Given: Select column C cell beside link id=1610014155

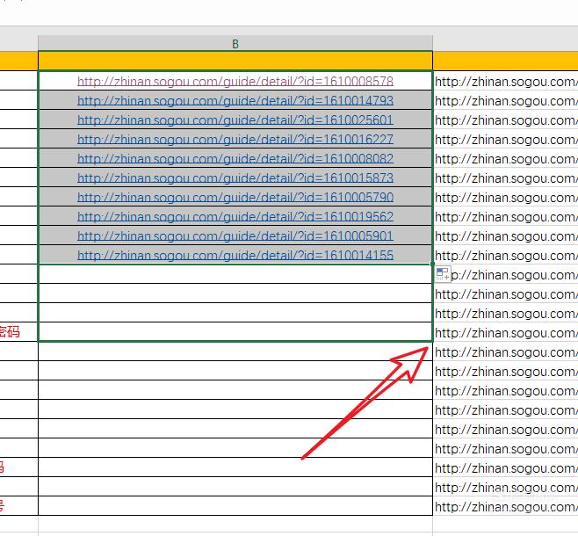Looking at the screenshot, I should (x=505, y=255).
